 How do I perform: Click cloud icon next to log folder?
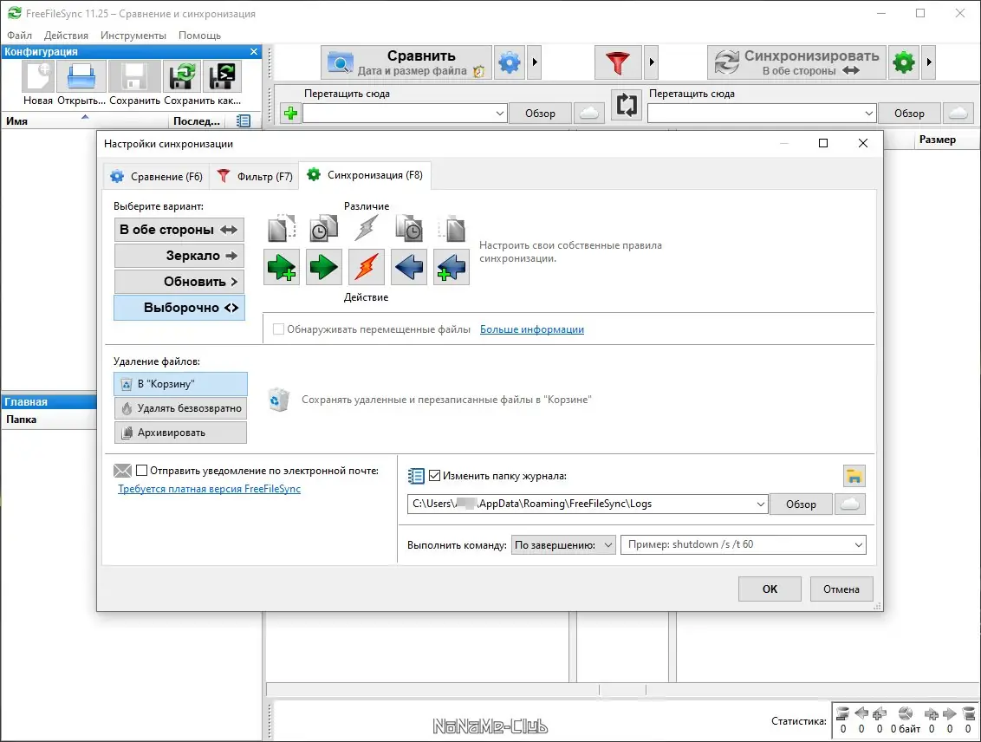click(x=849, y=504)
